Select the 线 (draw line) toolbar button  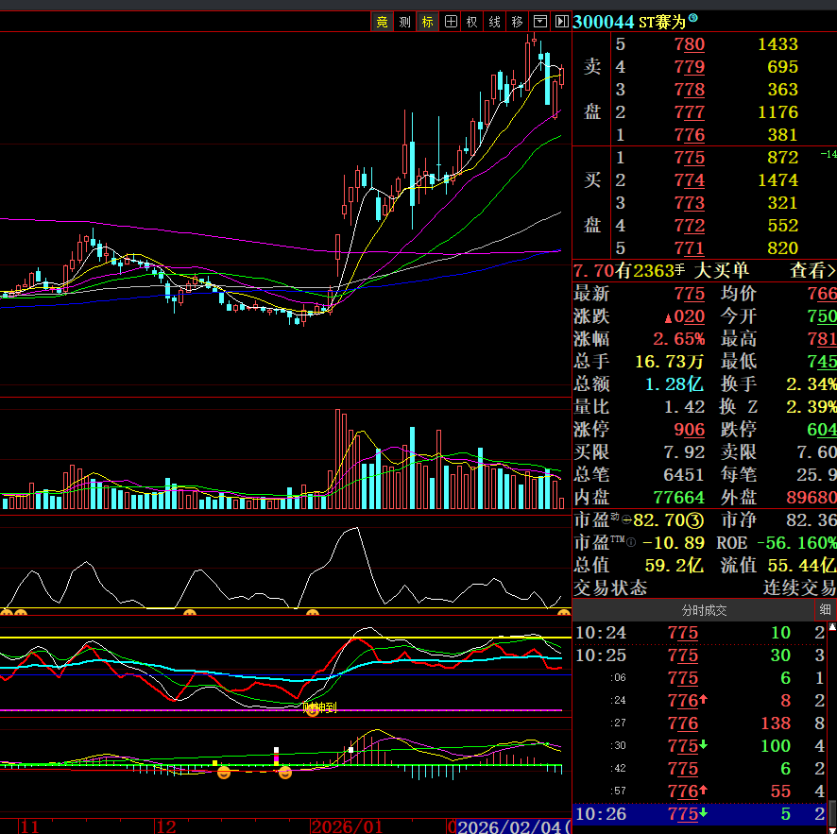pyautogui.click(x=495, y=22)
